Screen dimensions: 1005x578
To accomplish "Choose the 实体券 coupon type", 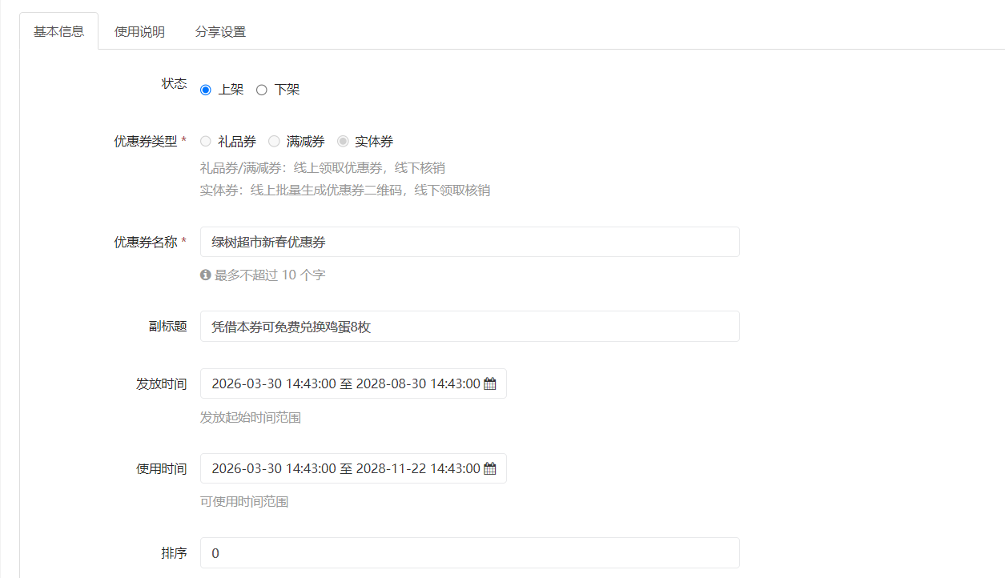I will coord(343,142).
